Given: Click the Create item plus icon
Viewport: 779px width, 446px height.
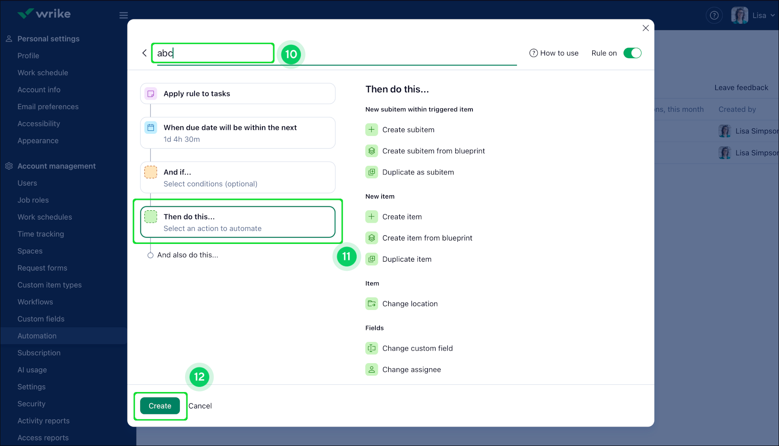Looking at the screenshot, I should [372, 217].
